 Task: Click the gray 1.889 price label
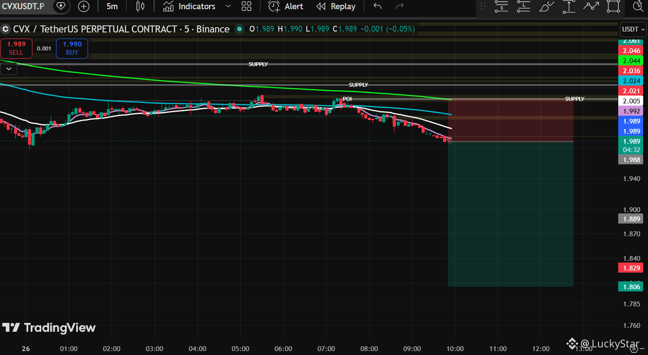tap(632, 219)
